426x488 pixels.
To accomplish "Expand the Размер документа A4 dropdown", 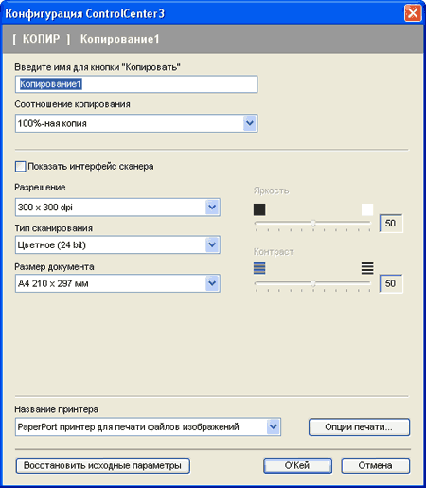I will point(212,283).
